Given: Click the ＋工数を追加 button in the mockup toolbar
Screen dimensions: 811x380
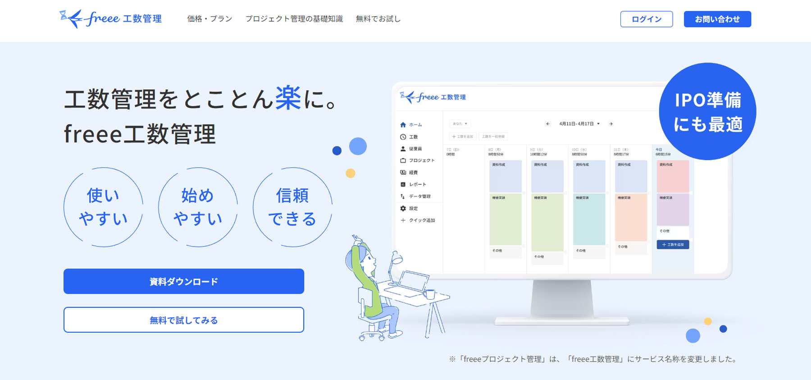Looking at the screenshot, I should pos(463,136).
